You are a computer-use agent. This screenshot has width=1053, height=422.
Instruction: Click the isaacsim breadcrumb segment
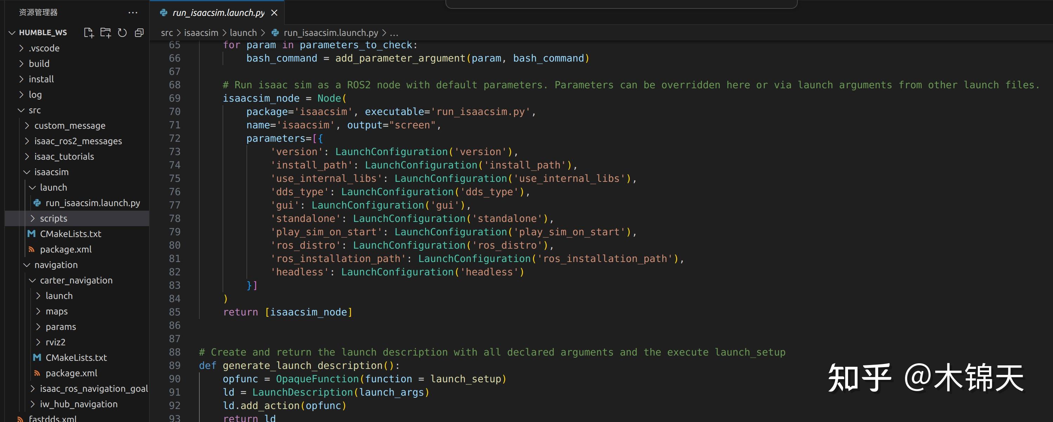click(x=201, y=33)
